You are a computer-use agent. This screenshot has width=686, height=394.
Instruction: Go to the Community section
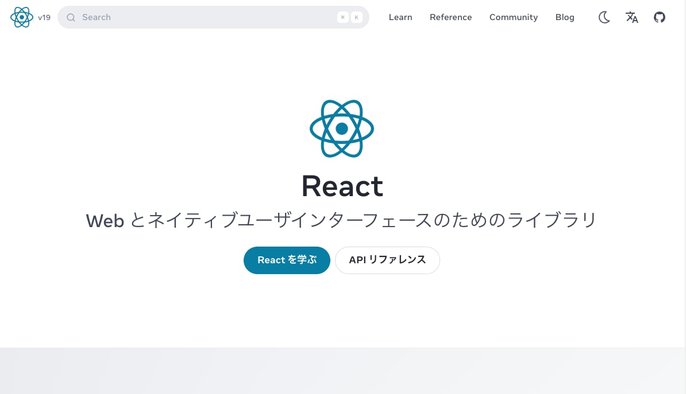pyautogui.click(x=513, y=17)
